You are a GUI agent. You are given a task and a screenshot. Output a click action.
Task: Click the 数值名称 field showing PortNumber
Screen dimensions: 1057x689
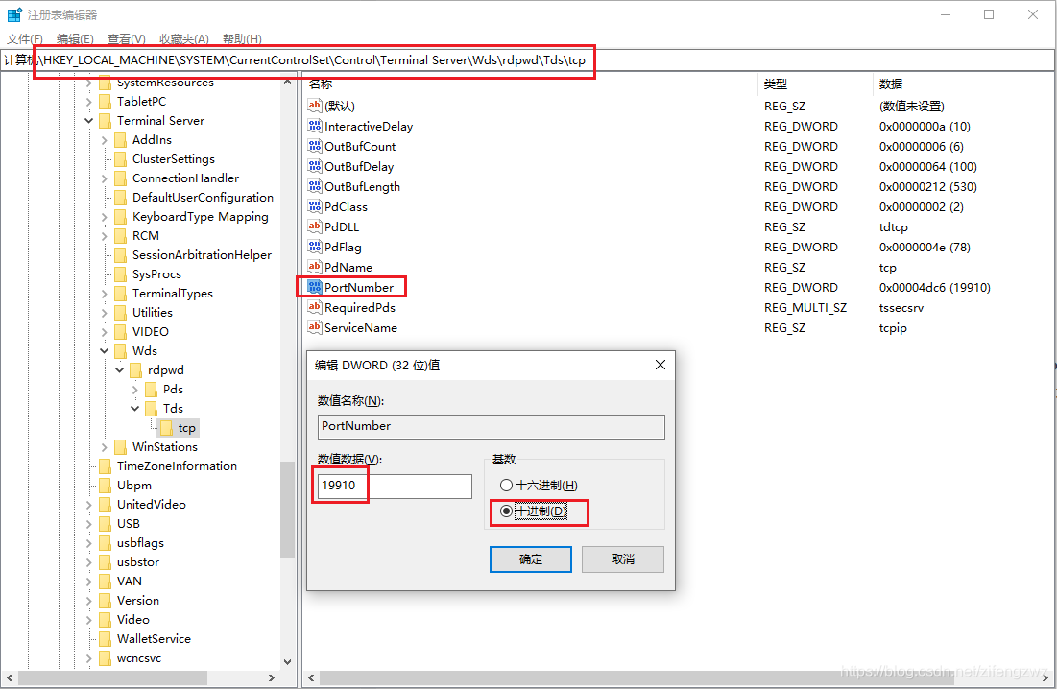491,426
